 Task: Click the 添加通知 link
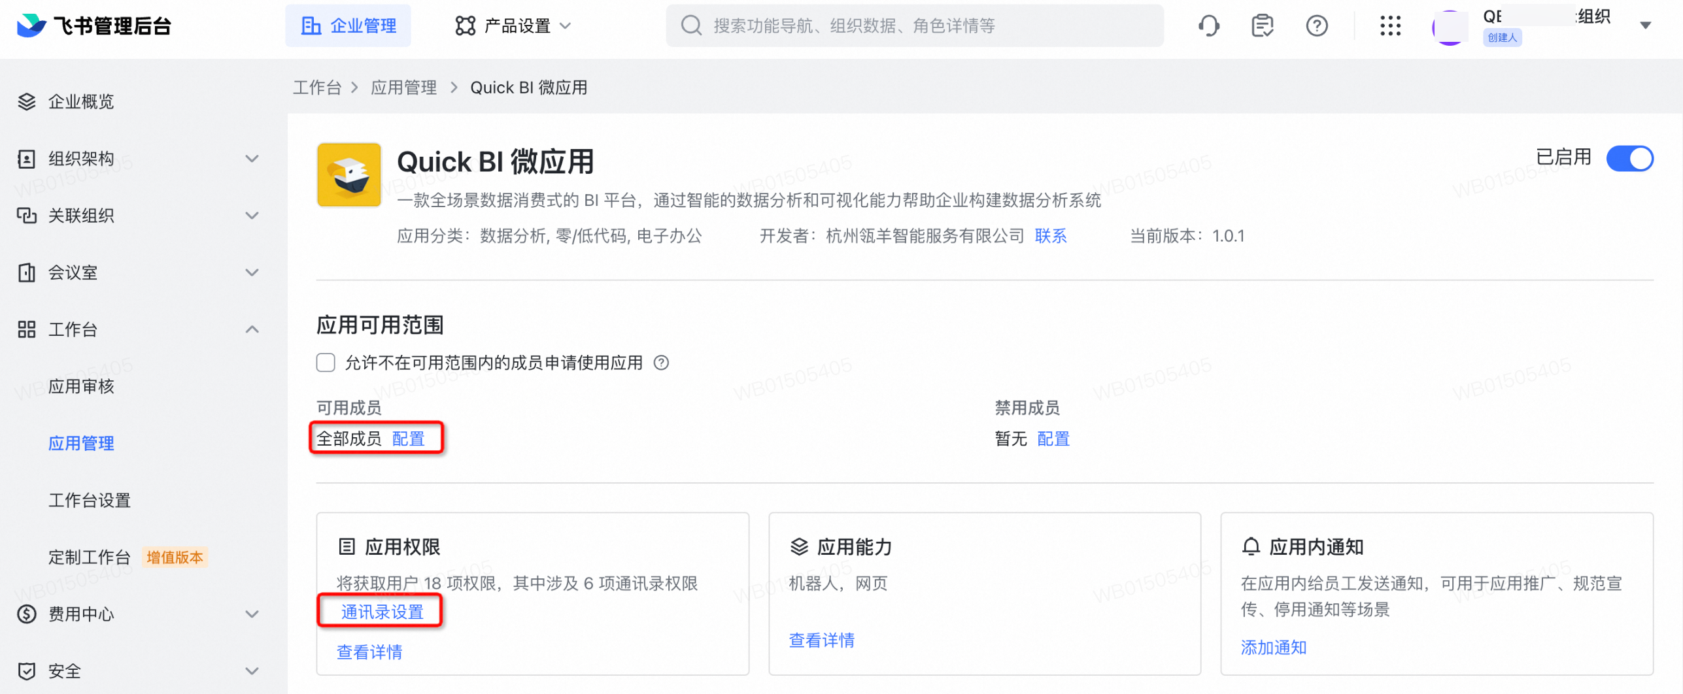point(1274,647)
